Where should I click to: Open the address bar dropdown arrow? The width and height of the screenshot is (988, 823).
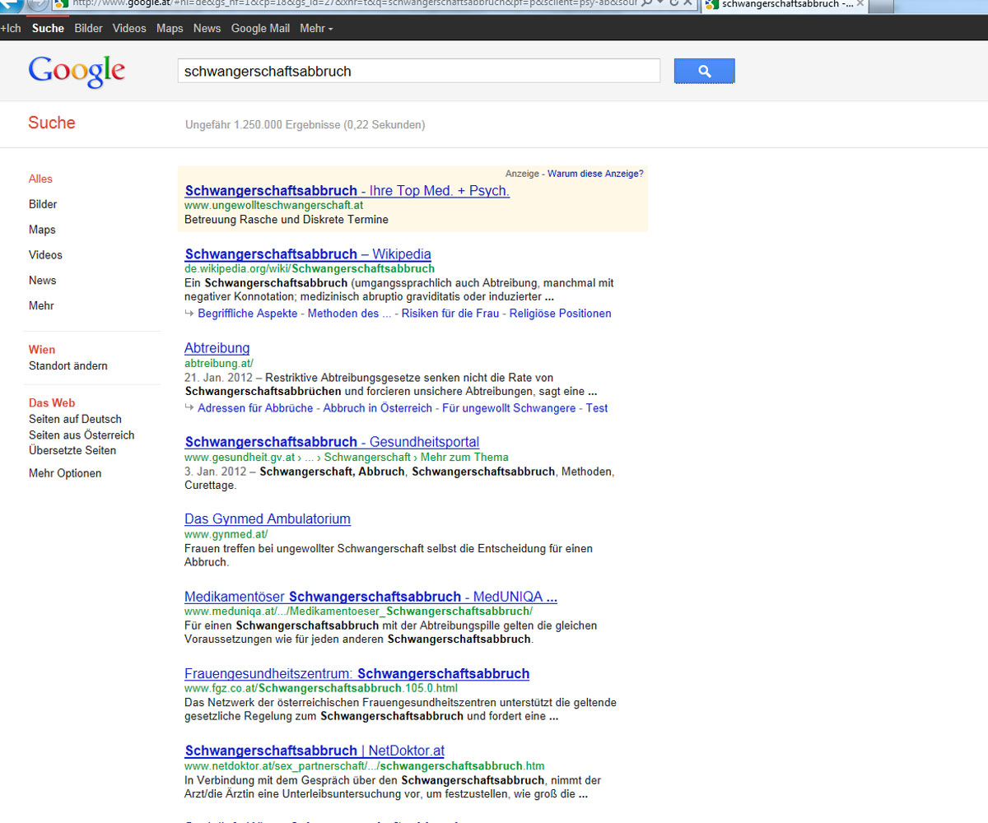(x=660, y=3)
